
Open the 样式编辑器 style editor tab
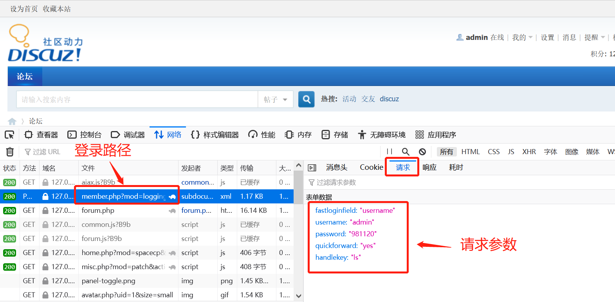[x=215, y=135]
